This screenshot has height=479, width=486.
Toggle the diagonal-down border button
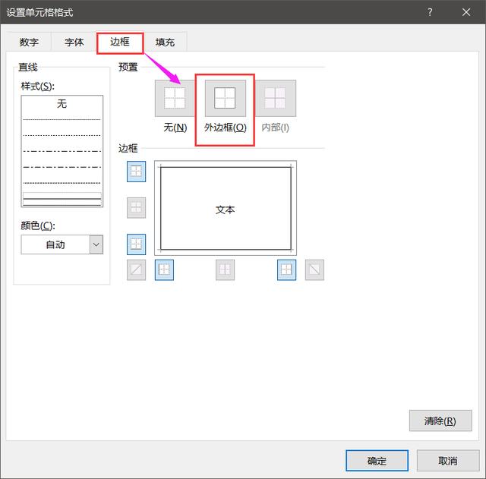314,269
